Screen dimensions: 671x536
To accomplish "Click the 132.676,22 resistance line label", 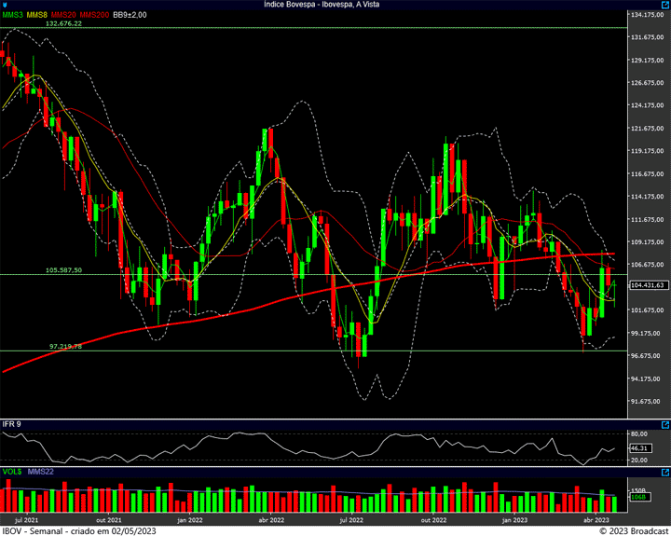I will click(x=63, y=24).
